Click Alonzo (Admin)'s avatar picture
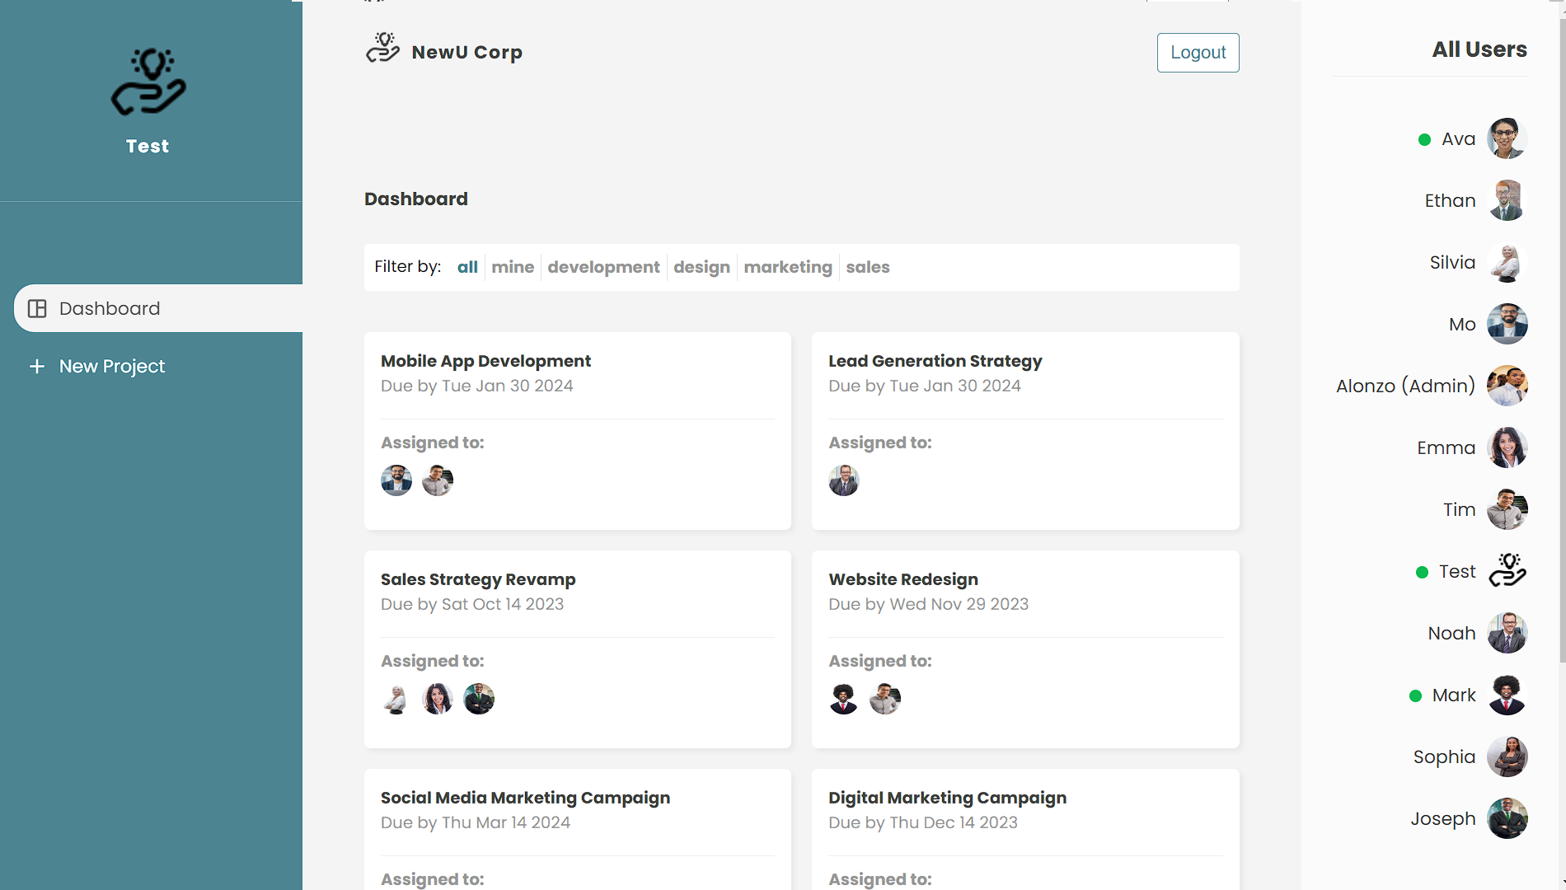Image resolution: width=1566 pixels, height=890 pixels. click(1507, 386)
